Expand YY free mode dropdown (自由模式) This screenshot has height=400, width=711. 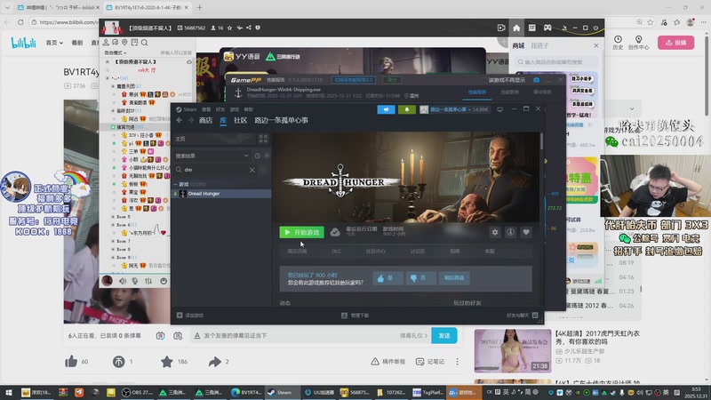[x=116, y=53]
